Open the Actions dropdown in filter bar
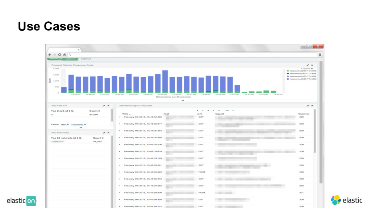371x208 pixels. pyautogui.click(x=86, y=59)
